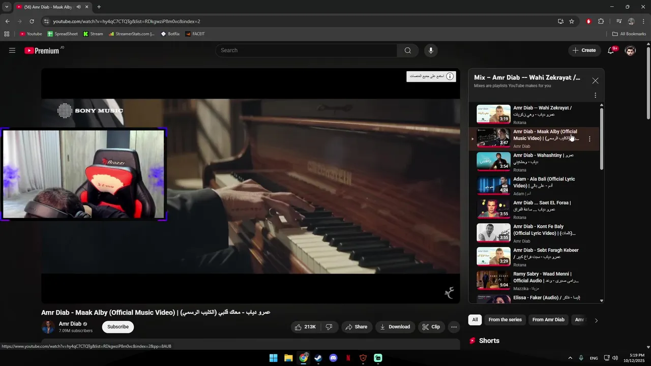
Task: Open the Chrome profile avatar
Action: [x=631, y=21]
